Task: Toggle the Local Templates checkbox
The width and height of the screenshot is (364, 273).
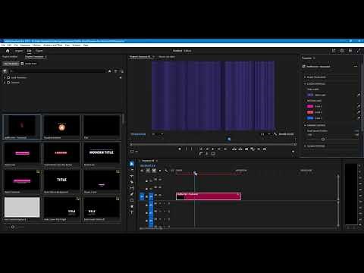Action: (8, 77)
